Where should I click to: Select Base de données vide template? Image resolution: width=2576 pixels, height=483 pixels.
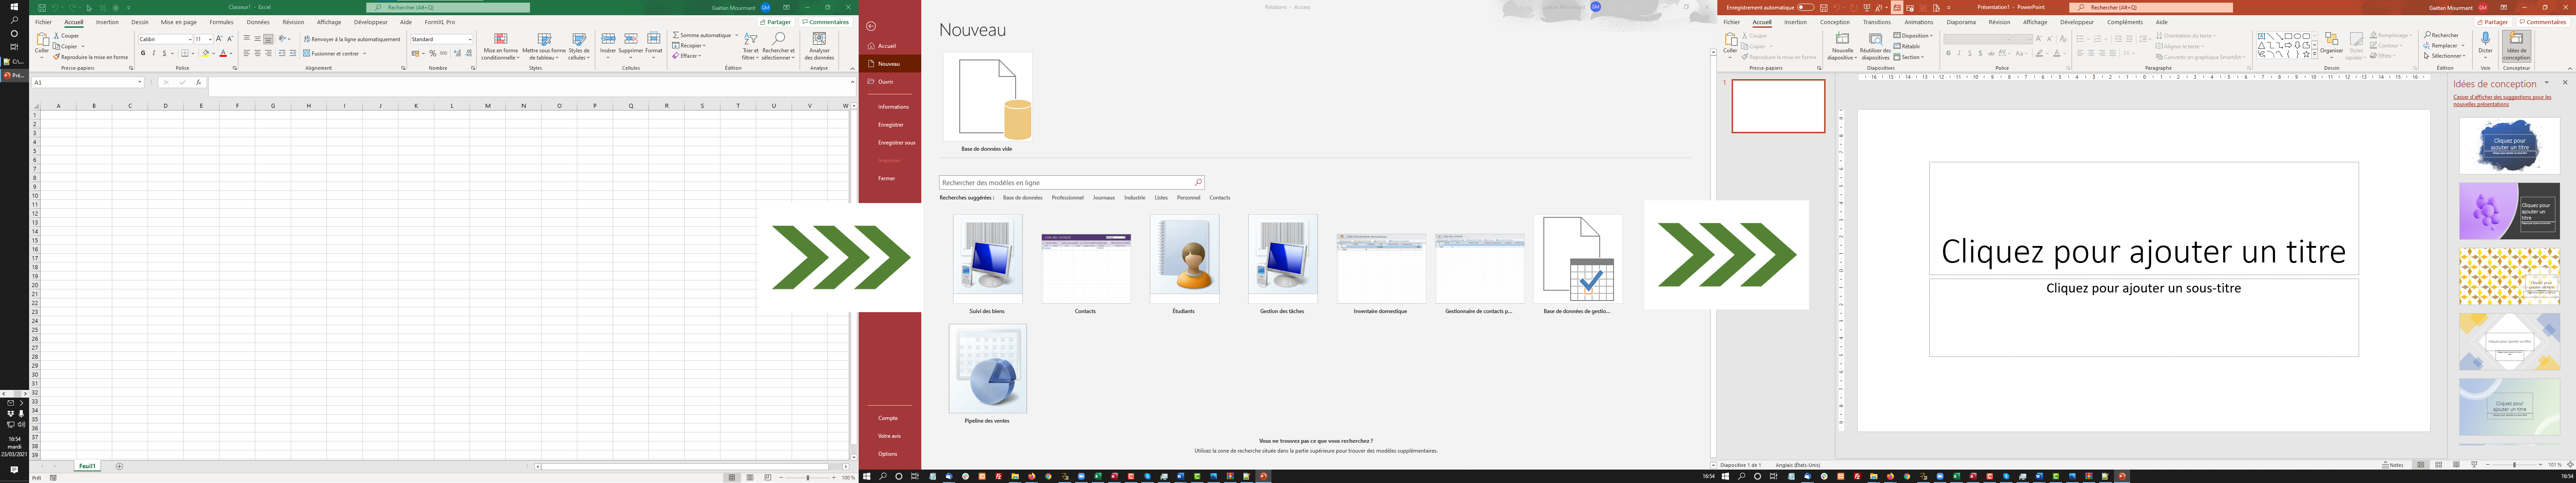[x=987, y=103]
